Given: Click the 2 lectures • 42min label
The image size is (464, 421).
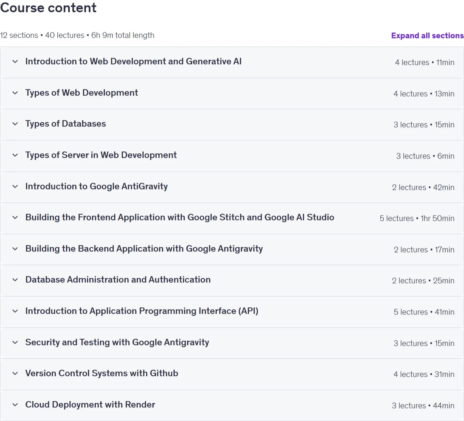Looking at the screenshot, I should [423, 187].
